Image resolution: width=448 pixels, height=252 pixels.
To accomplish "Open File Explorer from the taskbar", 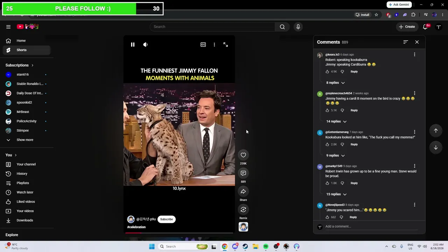I will click(x=255, y=246).
